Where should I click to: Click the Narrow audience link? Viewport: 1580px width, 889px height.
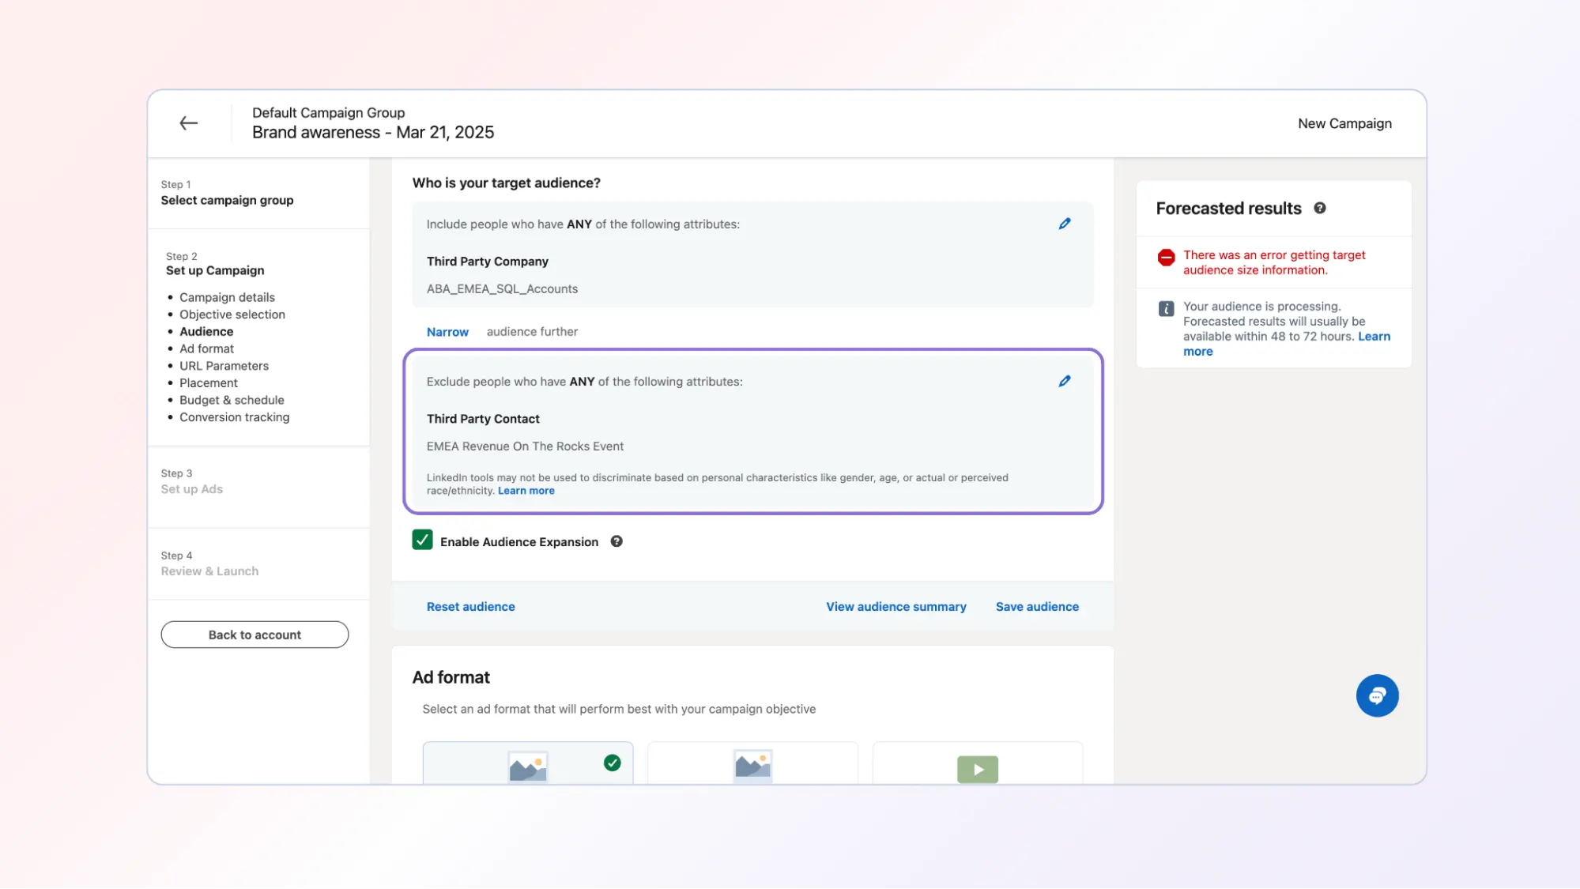(447, 332)
